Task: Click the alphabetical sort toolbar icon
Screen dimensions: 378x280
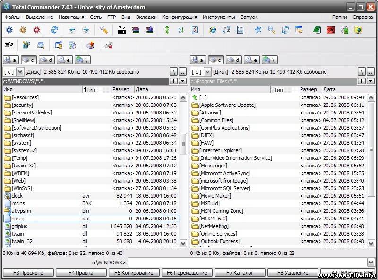Action: 180,30
